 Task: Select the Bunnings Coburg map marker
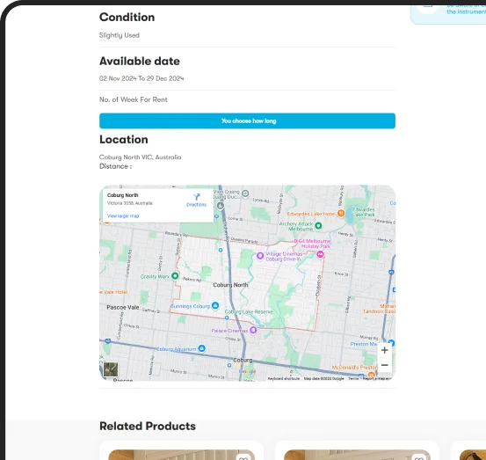(215, 305)
